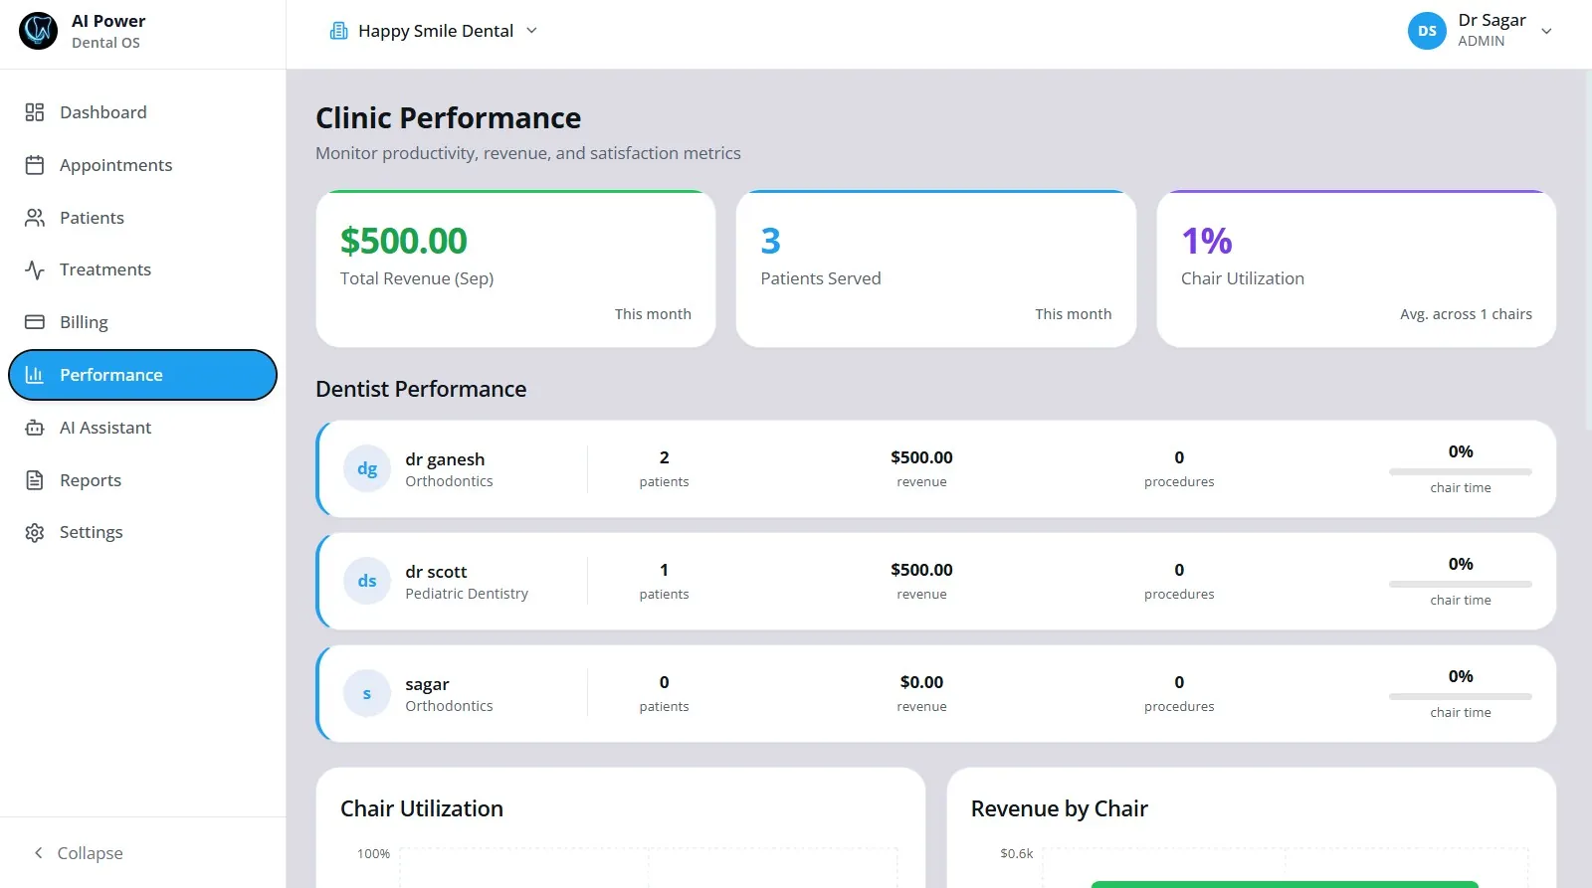Click the Chair Utilization chart heading

click(422, 808)
